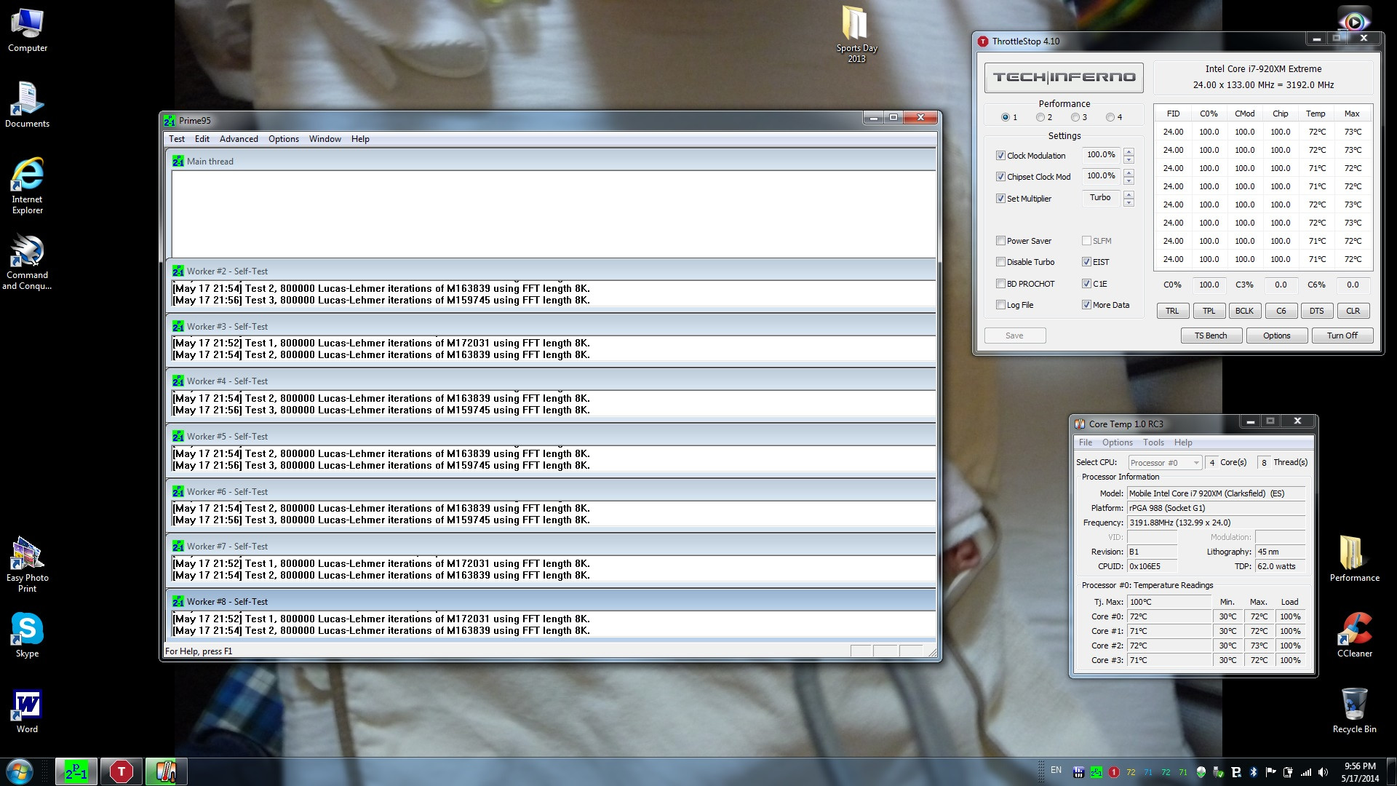This screenshot has height=786, width=1397.
Task: Switch to Core Temp in the taskbar
Action: 166,771
